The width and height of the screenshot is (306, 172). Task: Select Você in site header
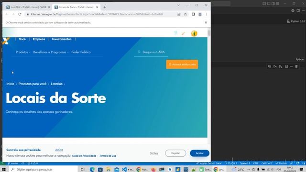[22, 39]
